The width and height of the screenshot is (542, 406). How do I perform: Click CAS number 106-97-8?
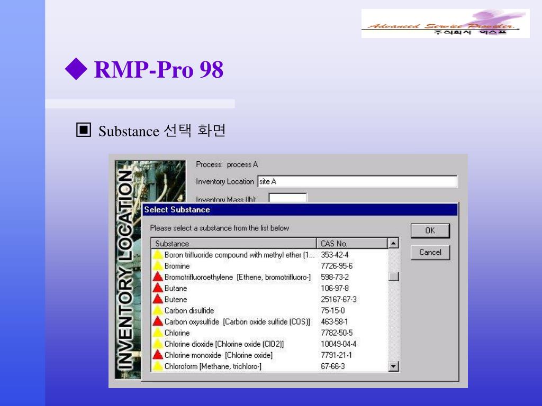pos(335,288)
